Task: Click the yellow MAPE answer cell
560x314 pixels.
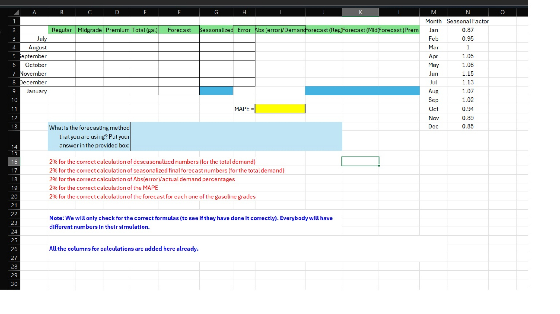Action: click(280, 109)
